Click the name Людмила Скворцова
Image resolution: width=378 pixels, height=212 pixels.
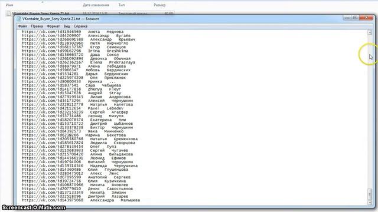[x=113, y=143]
